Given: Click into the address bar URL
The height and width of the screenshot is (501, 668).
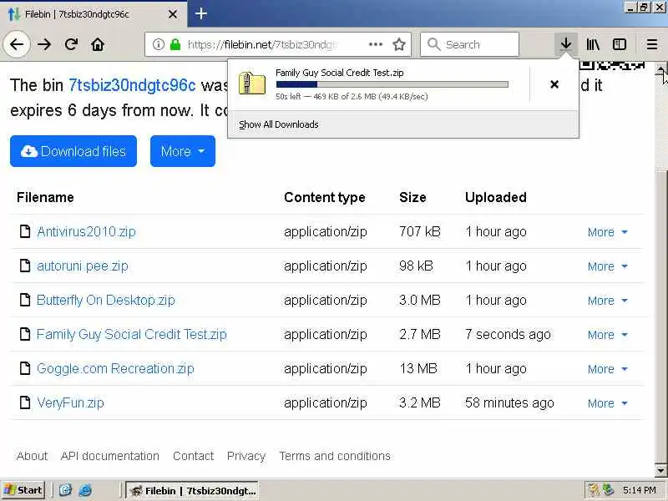Looking at the screenshot, I should click(263, 44).
